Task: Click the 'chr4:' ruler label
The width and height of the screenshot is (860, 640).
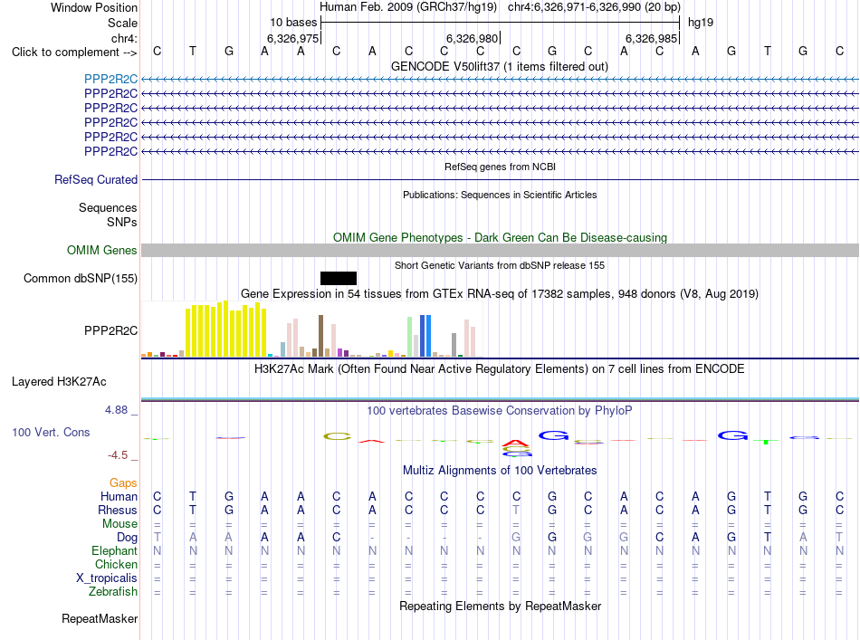Action: point(124,38)
